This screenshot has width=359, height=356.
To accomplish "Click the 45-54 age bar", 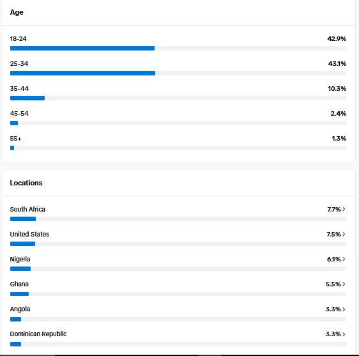I will [178, 123].
